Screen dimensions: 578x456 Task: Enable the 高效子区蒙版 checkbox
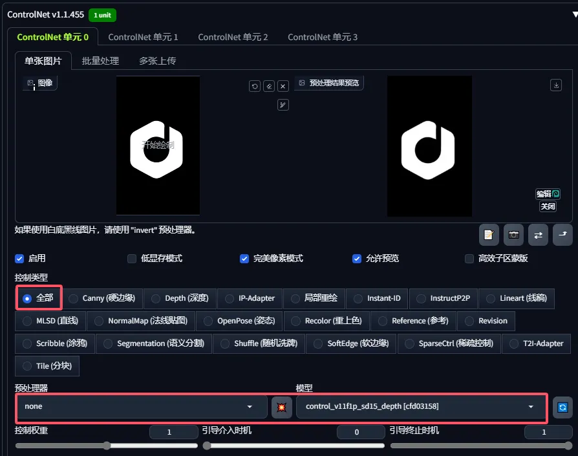click(x=469, y=259)
